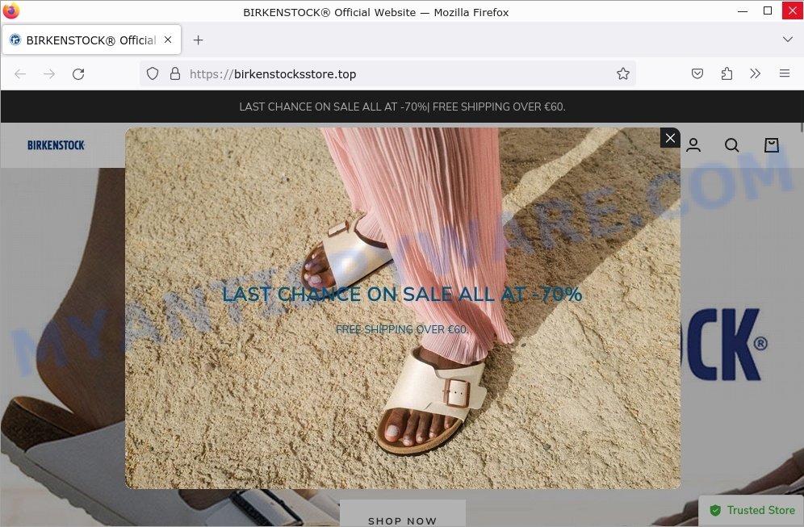Open the site search magnifier icon
This screenshot has height=527, width=804.
pyautogui.click(x=731, y=145)
